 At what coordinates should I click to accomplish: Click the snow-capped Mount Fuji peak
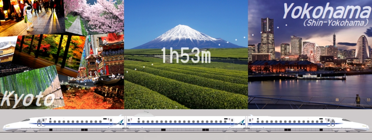186,32
